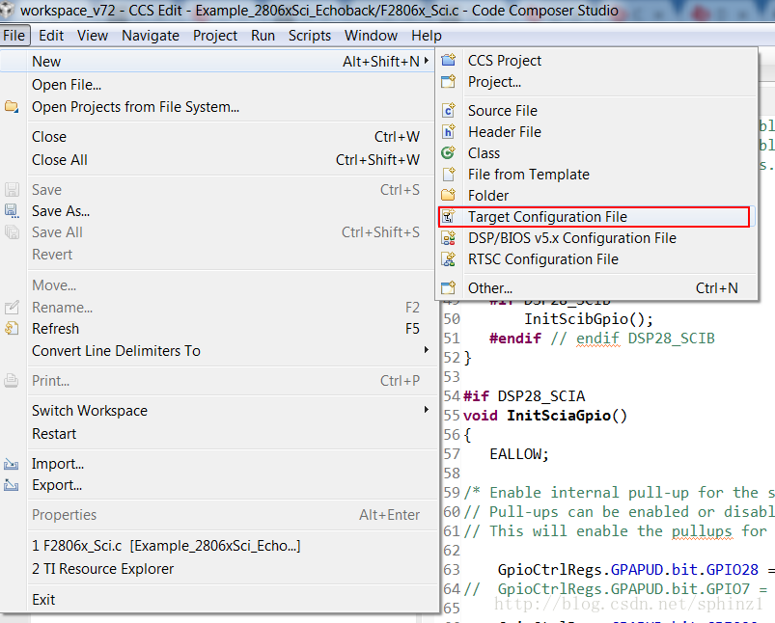The height and width of the screenshot is (623, 775).
Task: Select Class in New submenu
Action: (596, 153)
